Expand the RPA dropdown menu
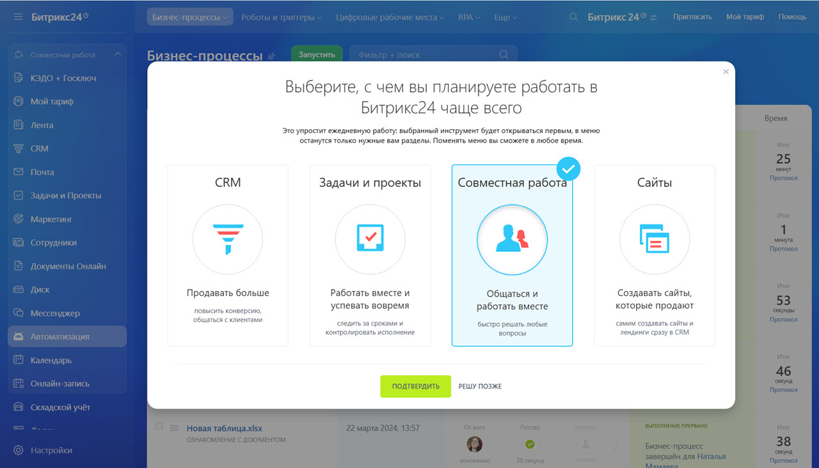 tap(469, 17)
